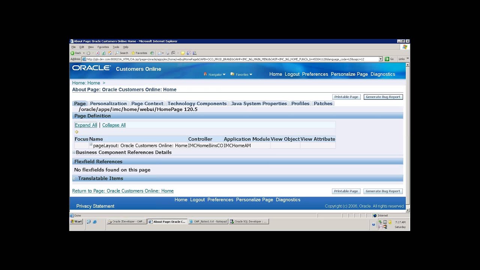The height and width of the screenshot is (270, 480).
Task: Click the Print toolbar icon
Action: [168, 53]
